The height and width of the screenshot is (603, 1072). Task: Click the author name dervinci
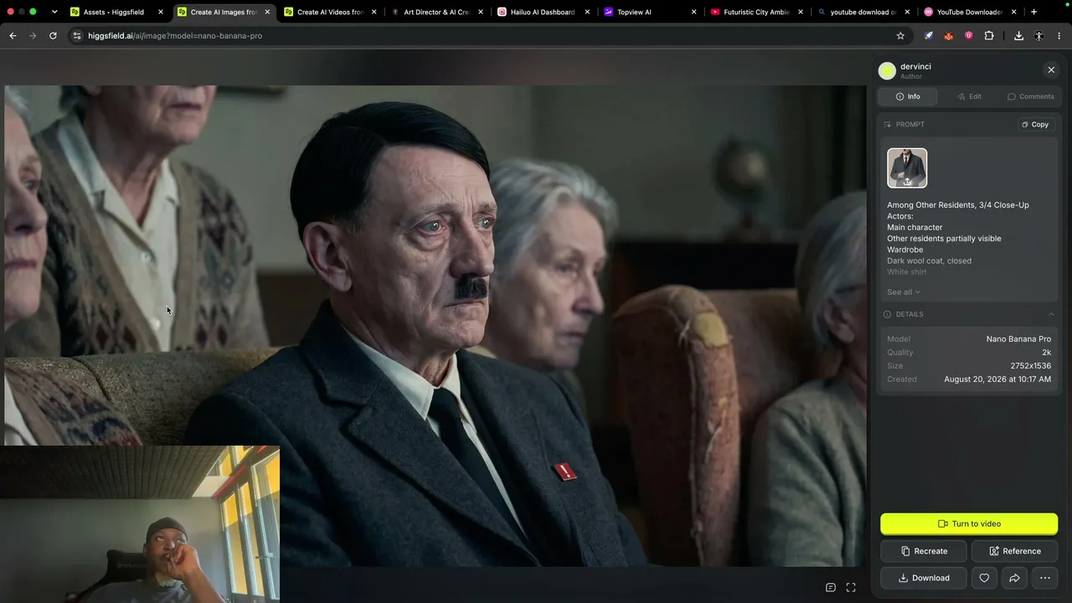click(x=915, y=66)
